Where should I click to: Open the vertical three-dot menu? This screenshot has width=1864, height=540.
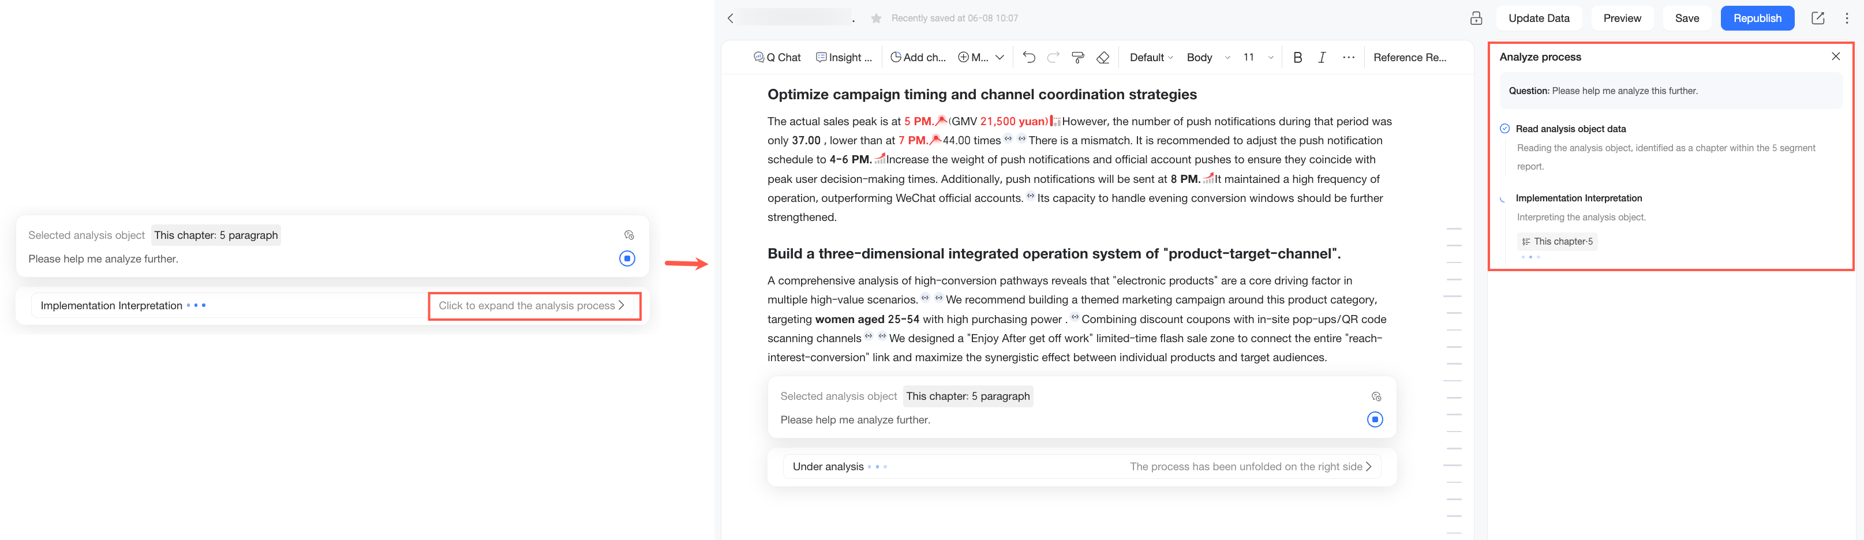(1847, 18)
